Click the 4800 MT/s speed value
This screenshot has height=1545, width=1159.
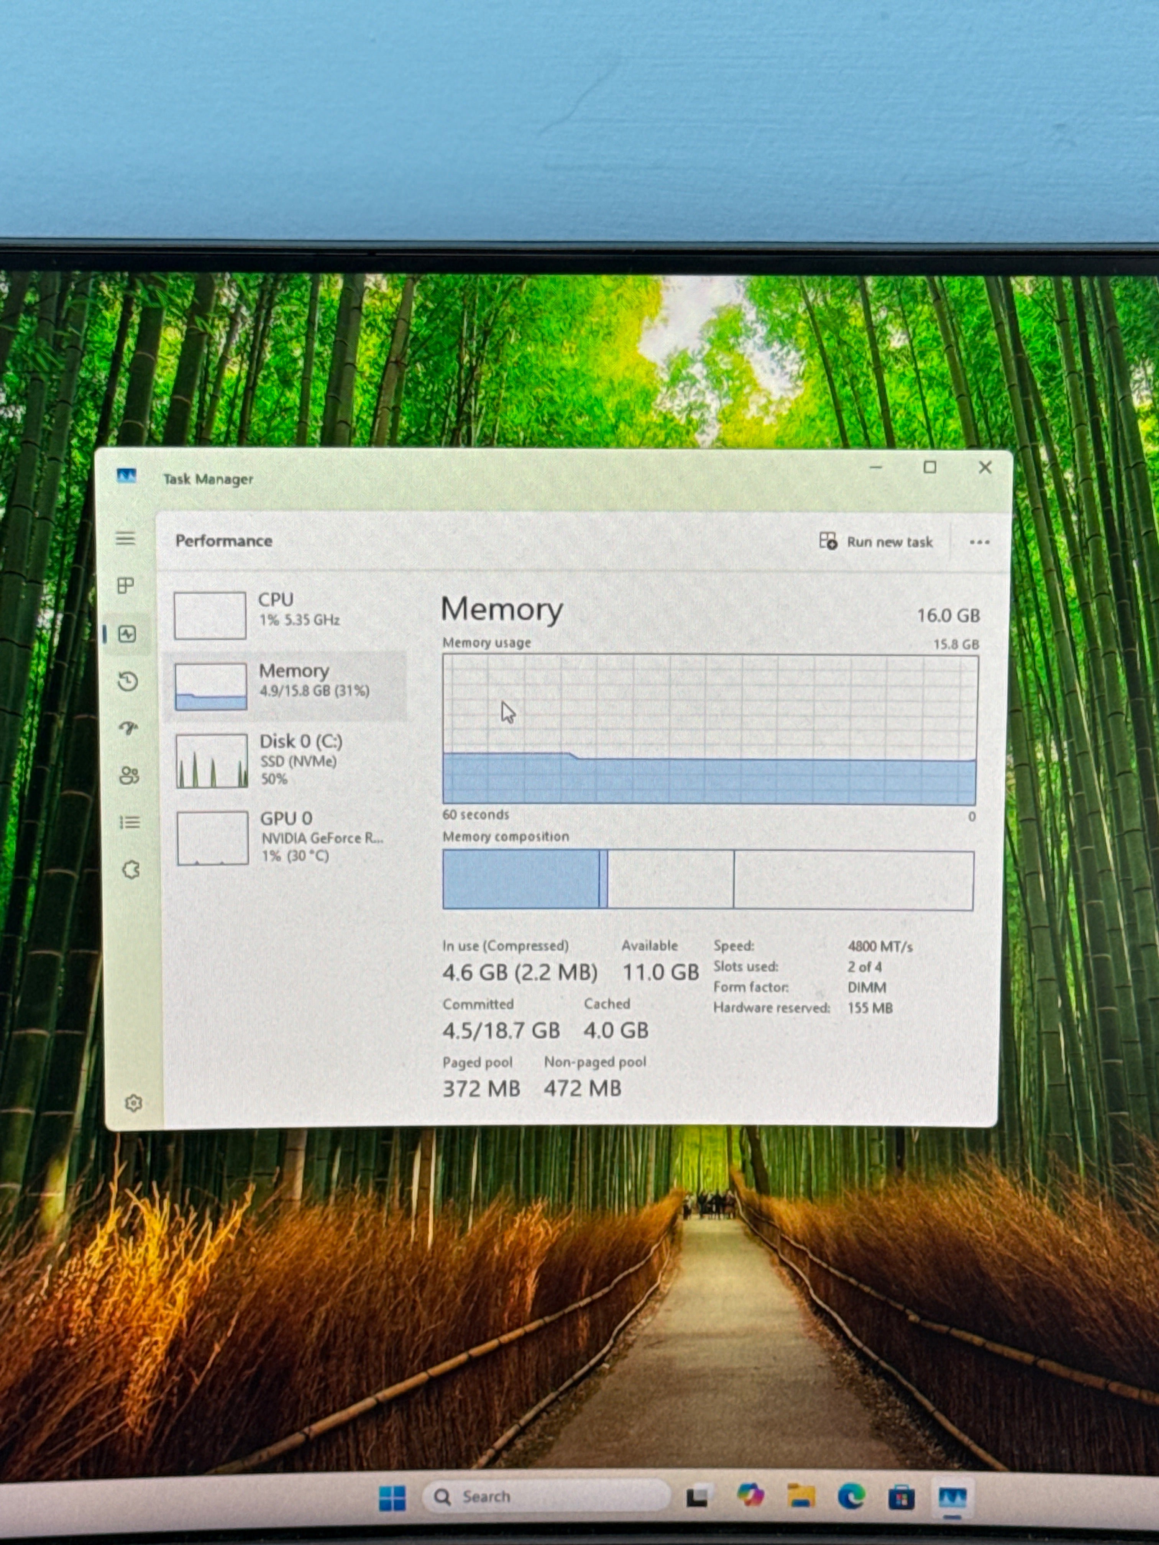tap(880, 946)
